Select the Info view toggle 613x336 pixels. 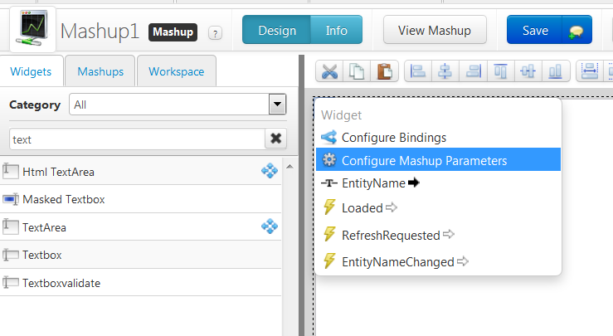pos(337,30)
